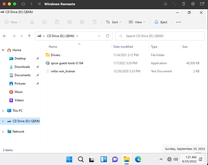Open the View dropdown menu
Screen dimensions: 208x165
click(x=137, y=22)
